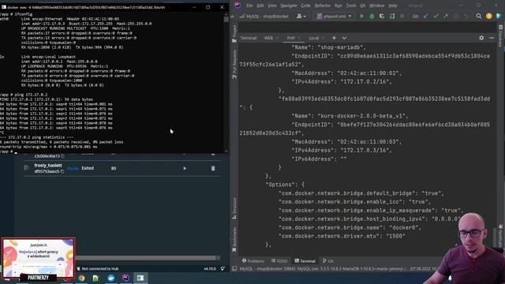Run with coverage icon in PhpStorm toolbar
The width and height of the screenshot is (505, 284).
[382, 16]
